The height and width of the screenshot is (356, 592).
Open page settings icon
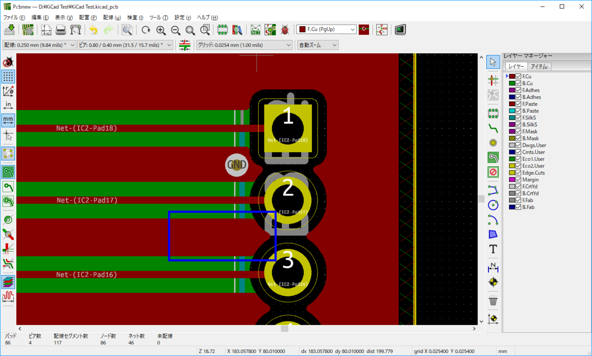tap(46, 30)
